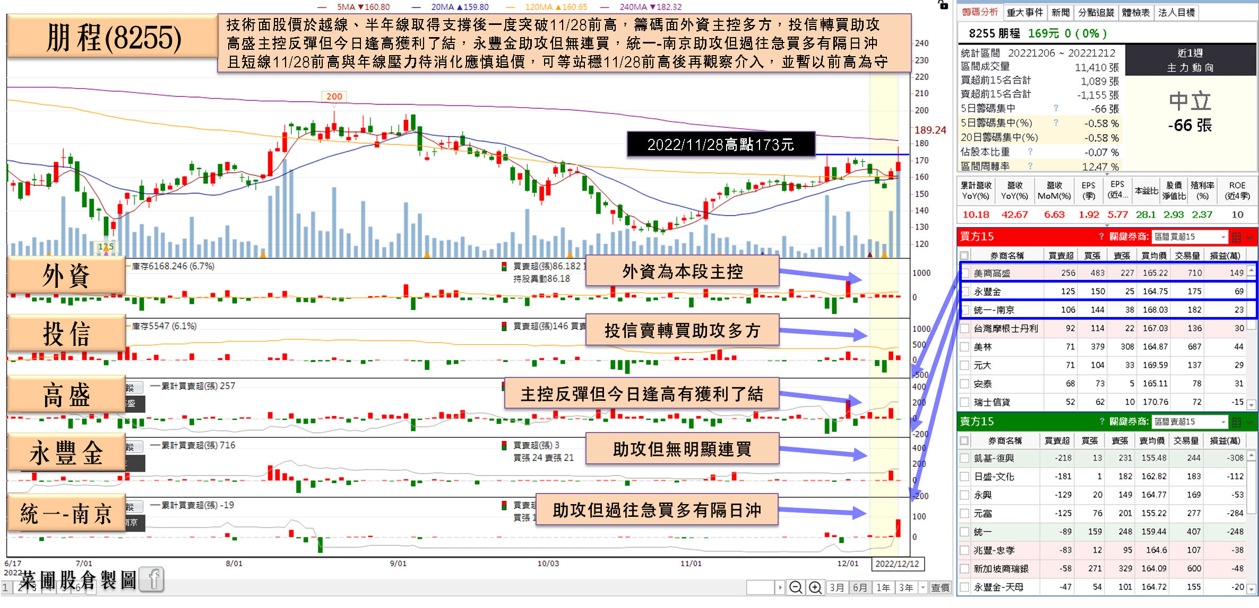Image resolution: width=1259 pixels, height=608 pixels.
Task: Open the 區間買超15 dropdown
Action: coord(1190,237)
